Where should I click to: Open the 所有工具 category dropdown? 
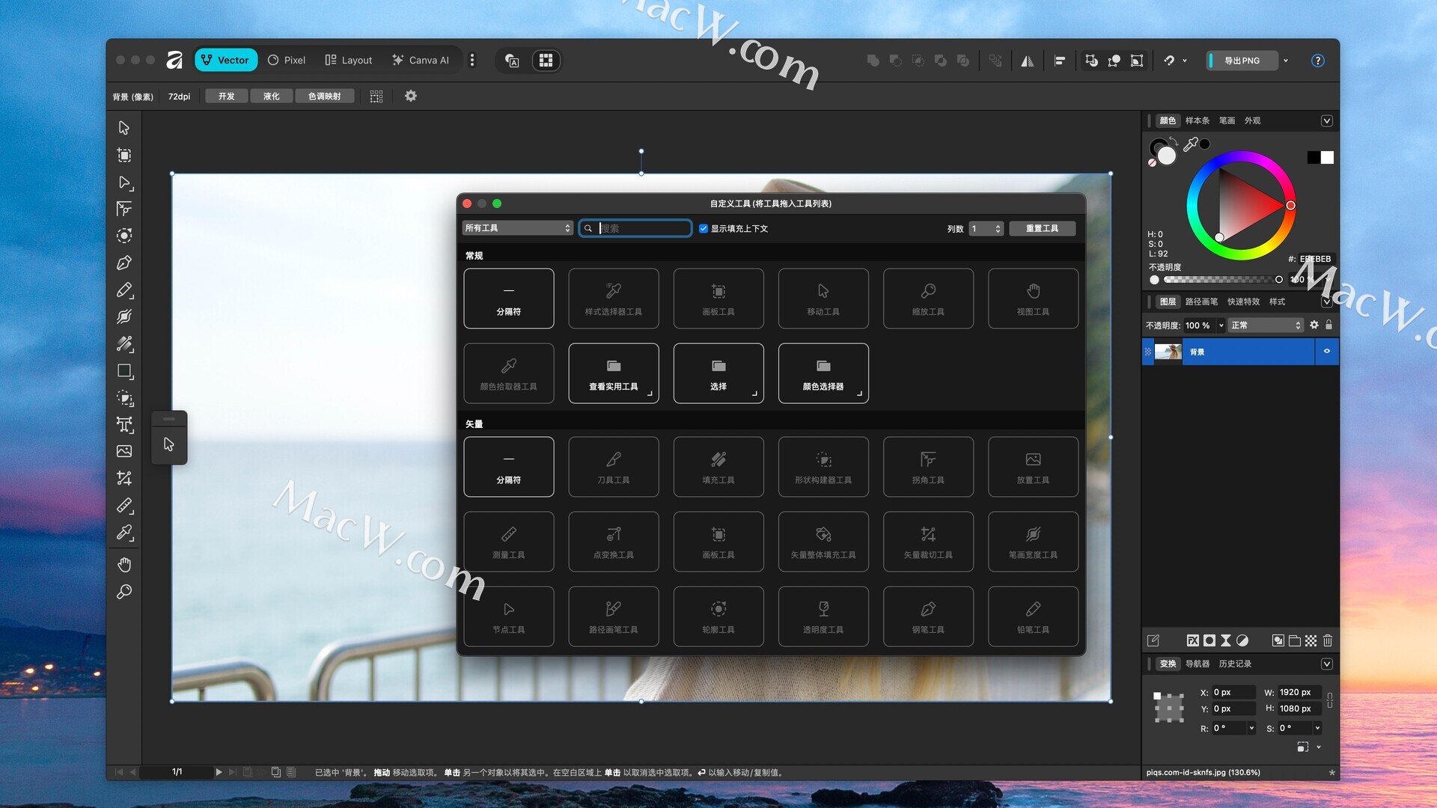point(517,228)
